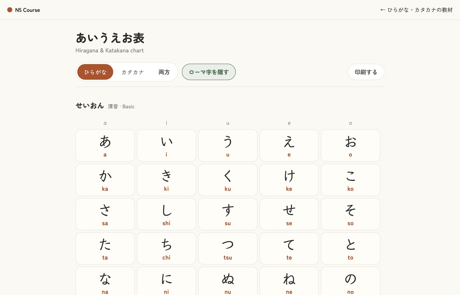Open the N5 Course home link
Viewport: 460px width, 295px height.
pos(24,10)
